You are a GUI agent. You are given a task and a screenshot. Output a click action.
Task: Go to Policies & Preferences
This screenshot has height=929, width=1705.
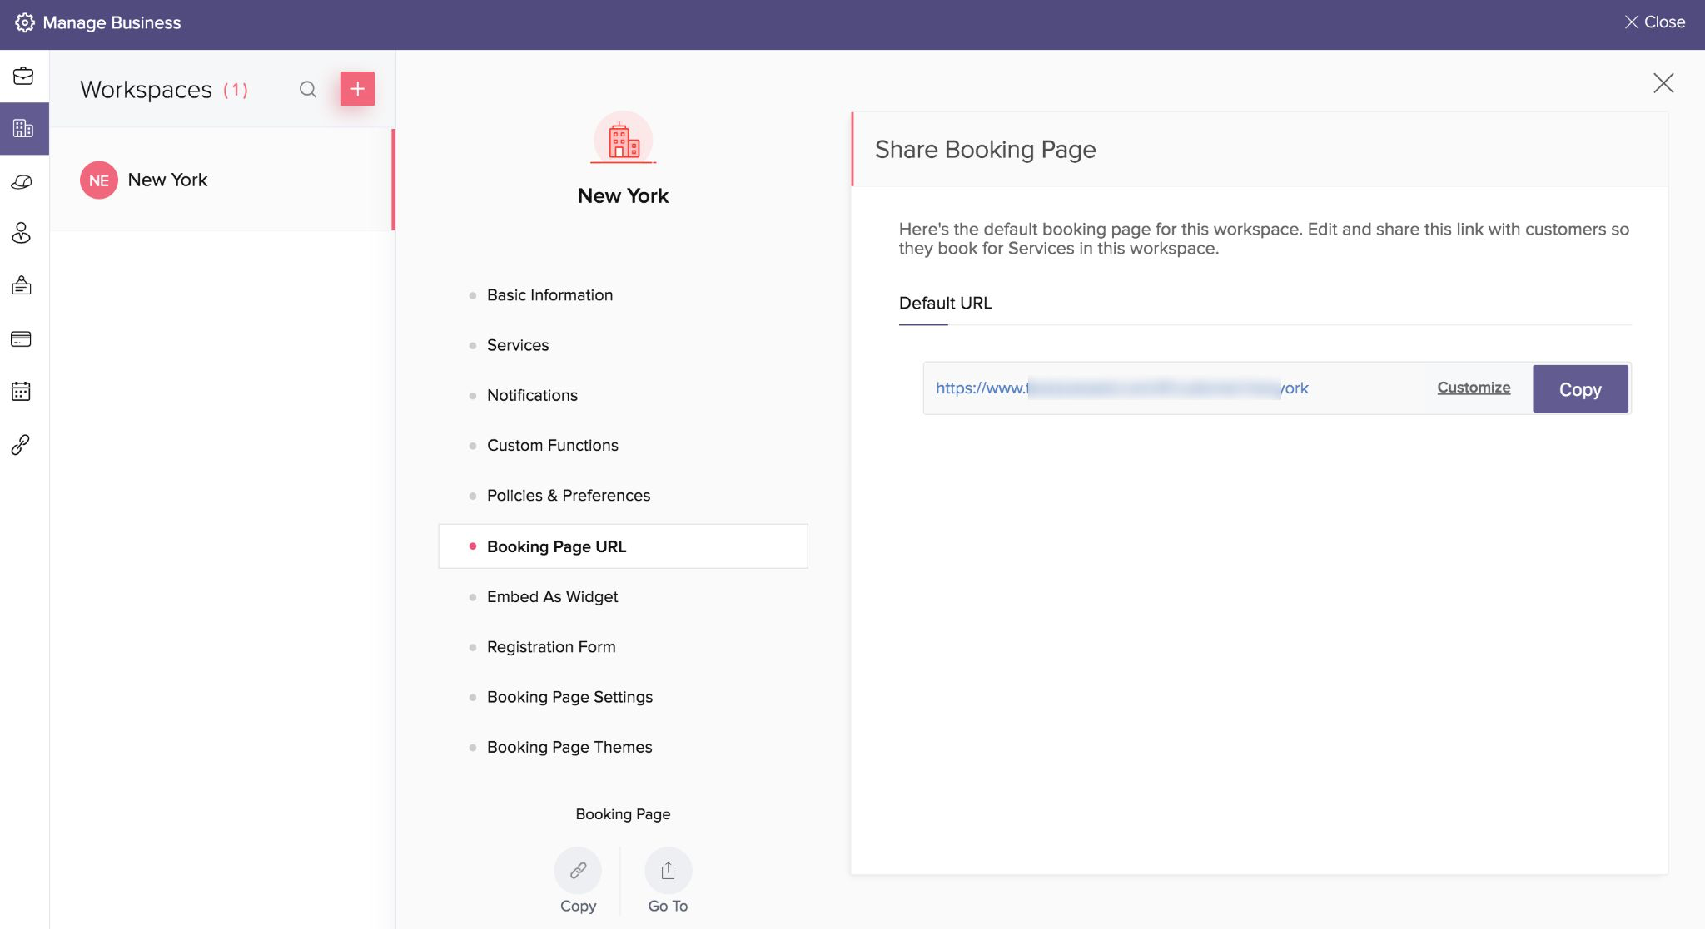569,496
